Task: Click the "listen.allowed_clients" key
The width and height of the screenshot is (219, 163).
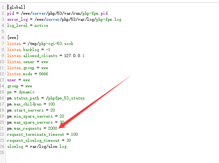Action: [x=32, y=56]
